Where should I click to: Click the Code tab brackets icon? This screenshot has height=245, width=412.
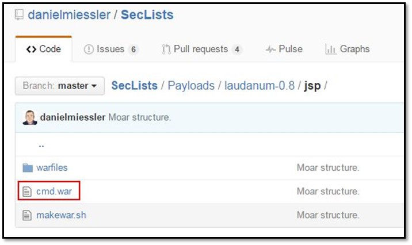pyautogui.click(x=31, y=49)
